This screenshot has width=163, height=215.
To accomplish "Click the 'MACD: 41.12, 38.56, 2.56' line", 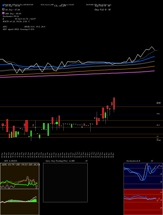I will pos(16,21).
